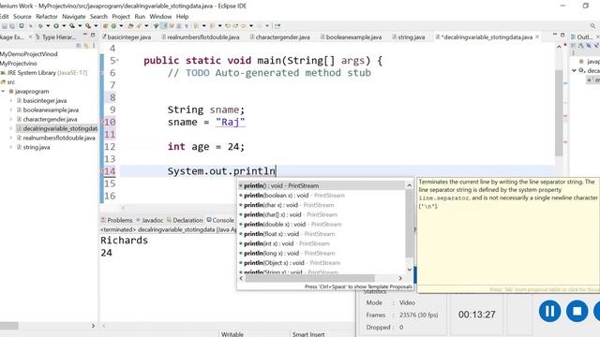
Task: Select println(int x) proposal
Action: click(322, 243)
